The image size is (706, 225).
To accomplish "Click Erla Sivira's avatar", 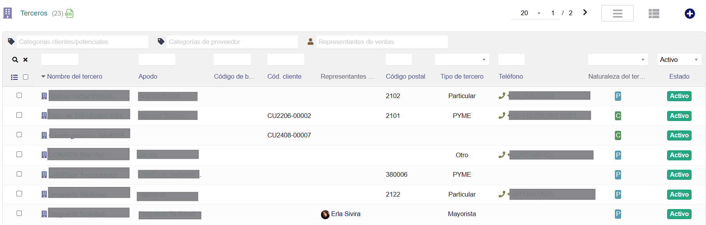I will (325, 214).
